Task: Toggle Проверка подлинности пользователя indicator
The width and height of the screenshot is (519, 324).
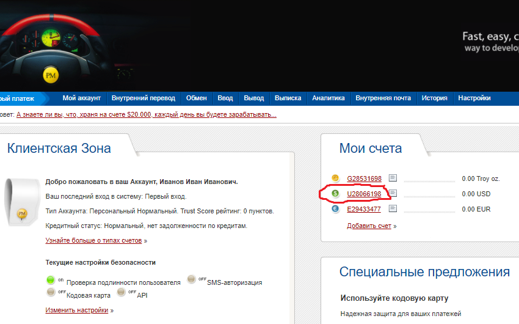Action: 51,281
